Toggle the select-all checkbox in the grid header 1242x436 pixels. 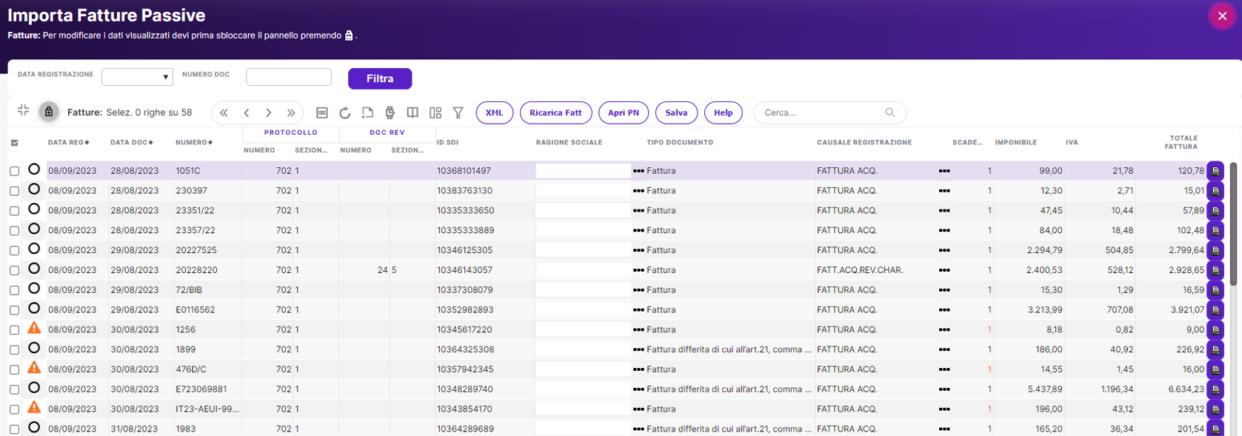pos(15,143)
